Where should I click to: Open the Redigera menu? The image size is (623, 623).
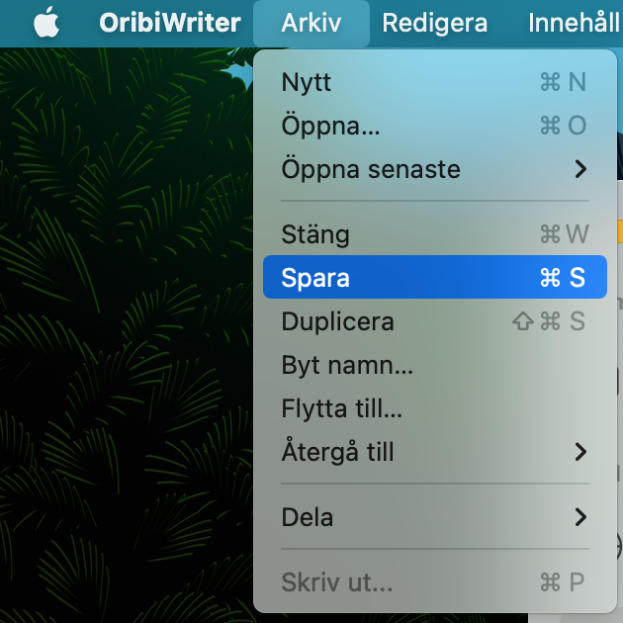click(435, 23)
